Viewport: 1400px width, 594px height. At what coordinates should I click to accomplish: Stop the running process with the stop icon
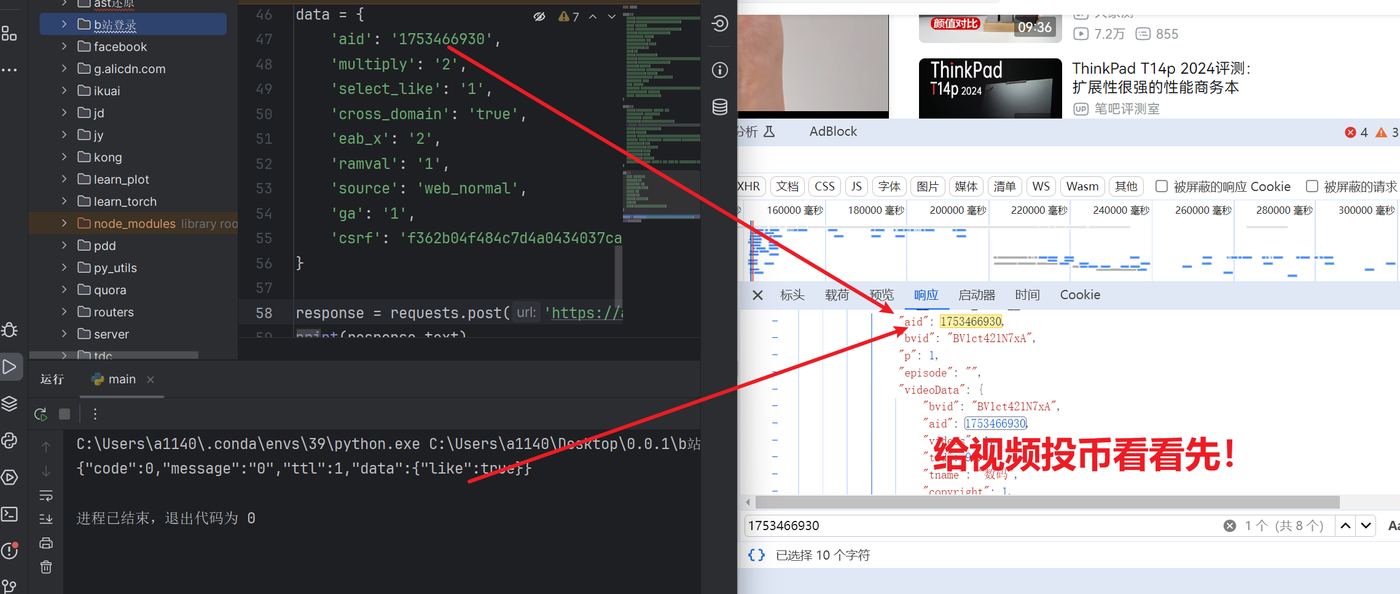click(65, 415)
